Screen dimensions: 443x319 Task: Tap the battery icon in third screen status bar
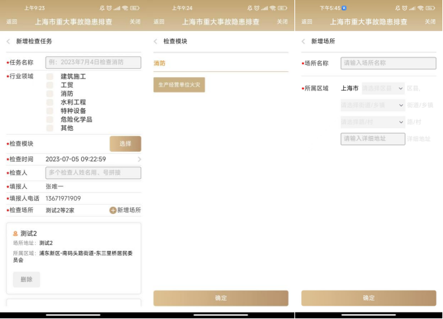pos(430,8)
